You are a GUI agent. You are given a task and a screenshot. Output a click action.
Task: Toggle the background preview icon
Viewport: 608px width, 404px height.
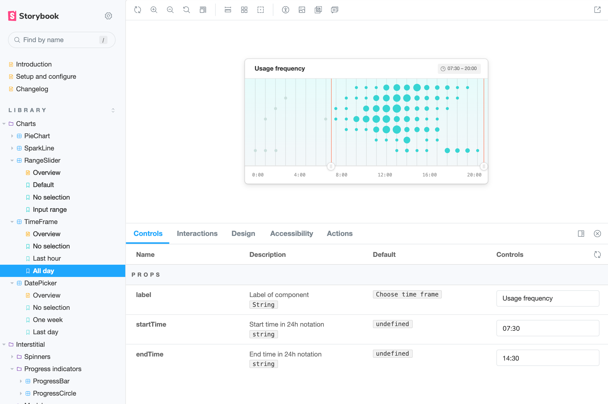(203, 10)
